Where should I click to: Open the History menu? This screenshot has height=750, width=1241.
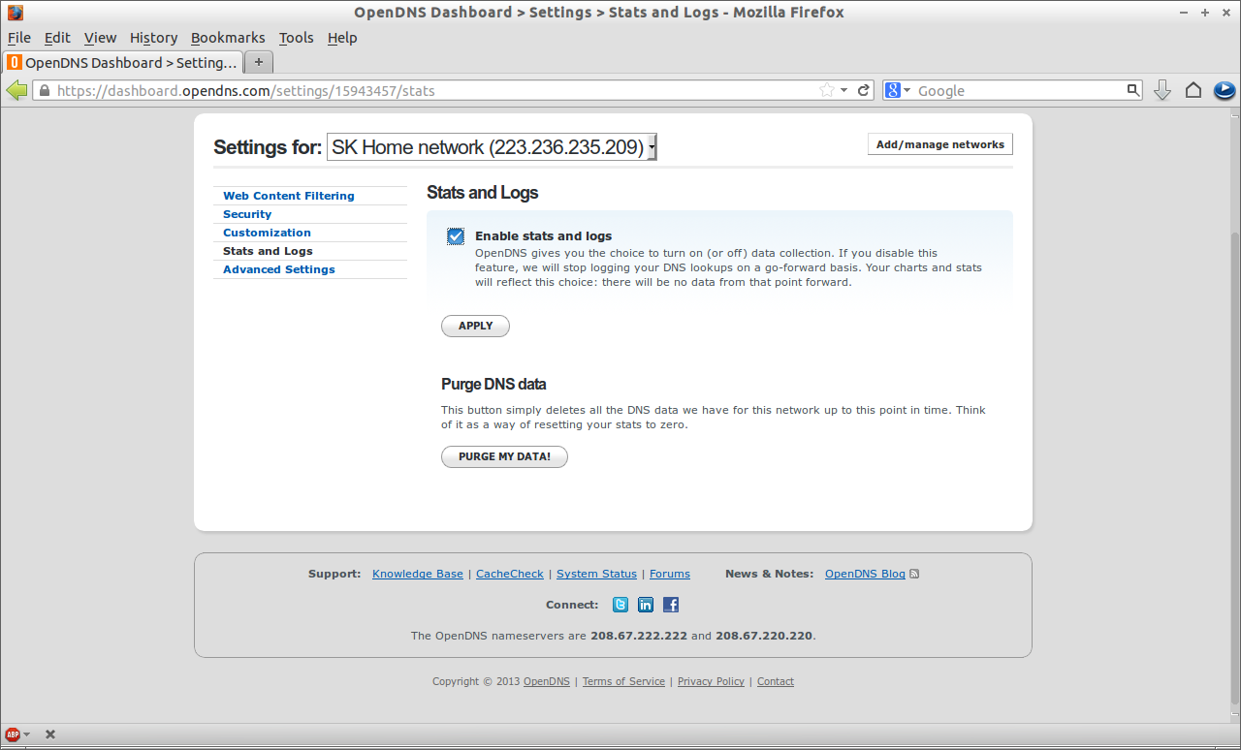tap(153, 38)
